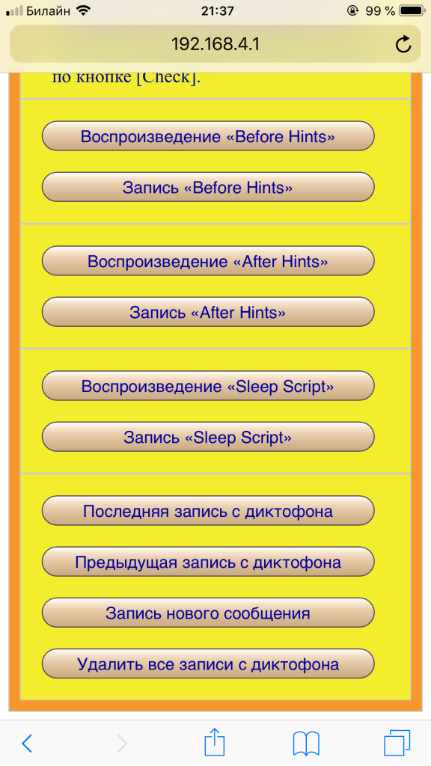
Task: Open Предыдущая запись с диктофона
Action: pos(208,562)
